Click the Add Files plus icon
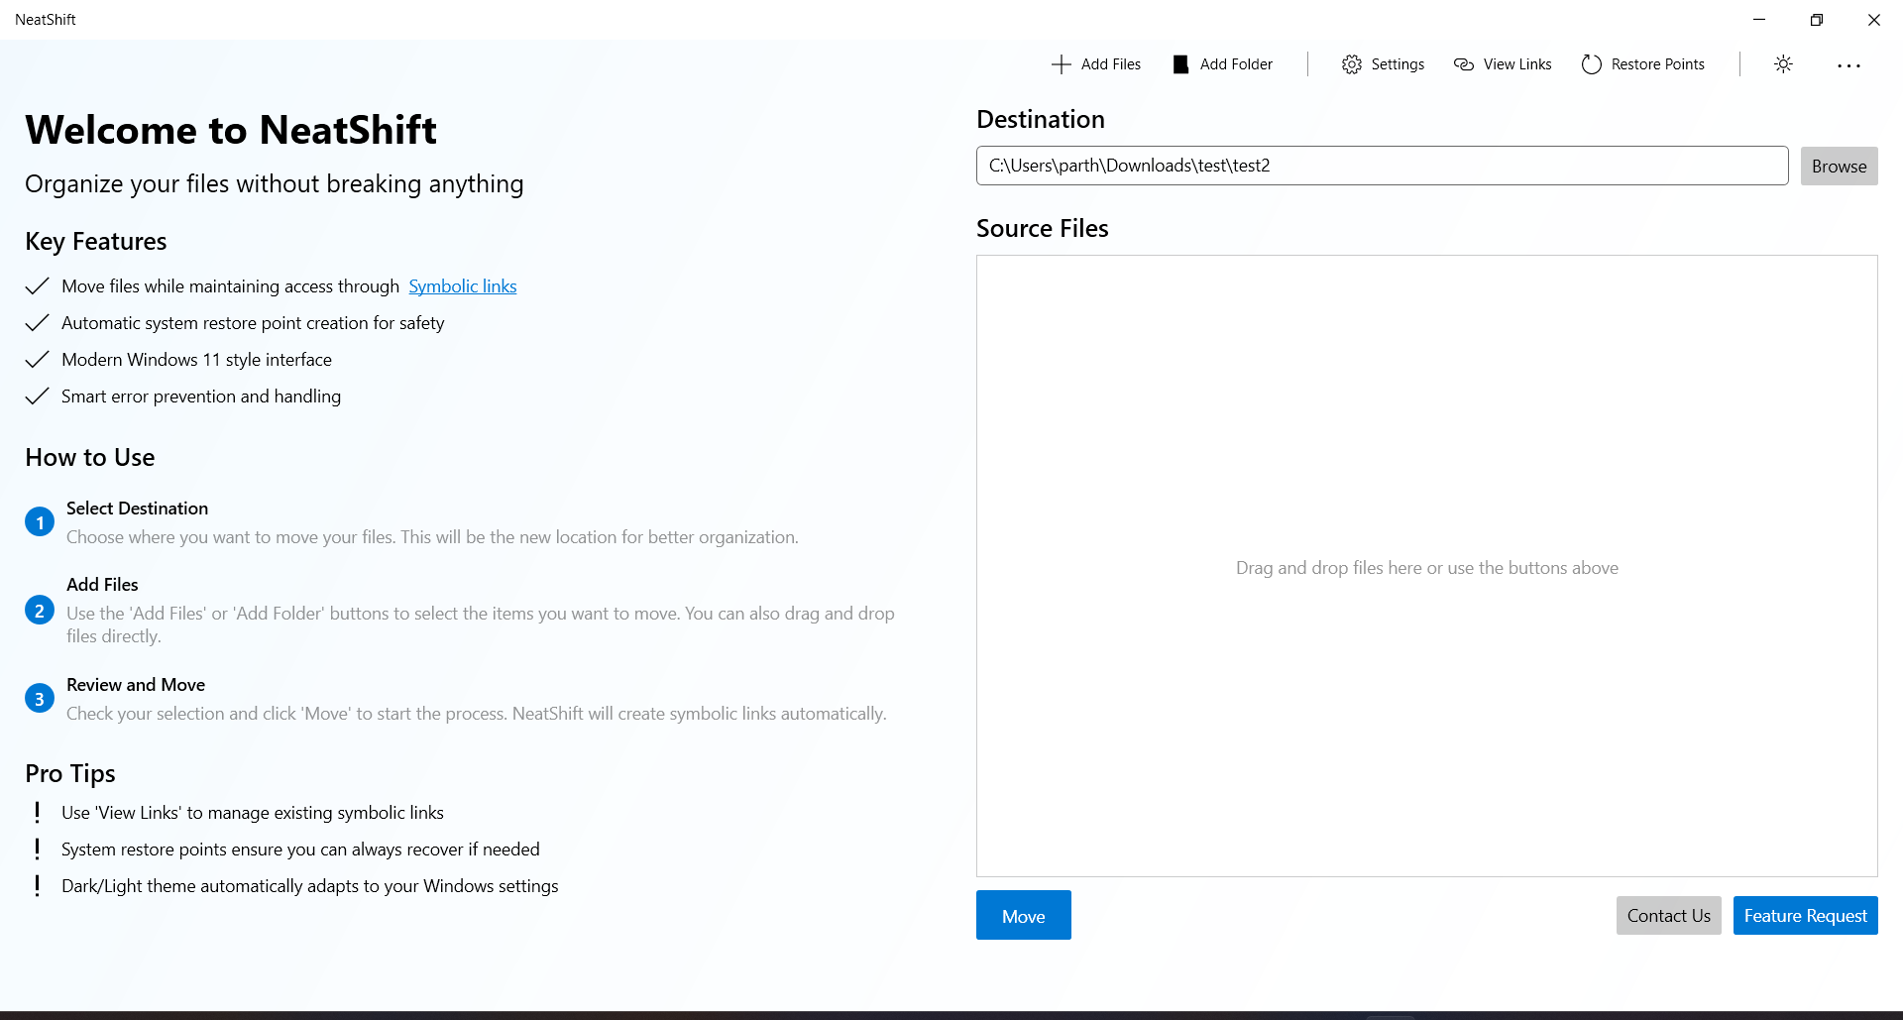 [1061, 64]
